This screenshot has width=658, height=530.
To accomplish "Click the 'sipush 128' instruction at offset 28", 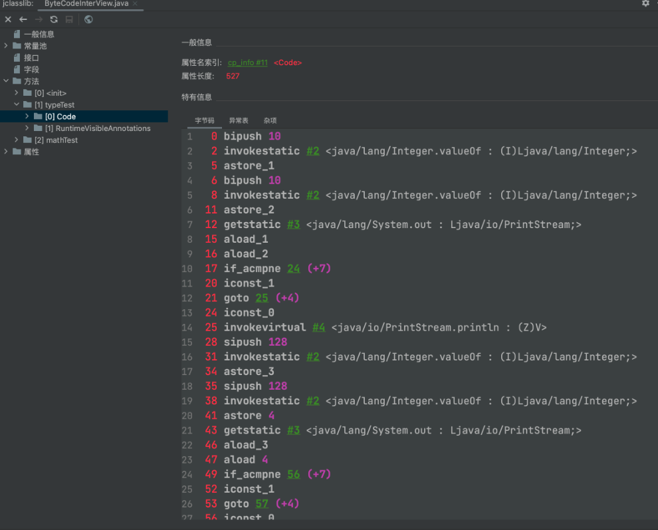I will click(256, 342).
